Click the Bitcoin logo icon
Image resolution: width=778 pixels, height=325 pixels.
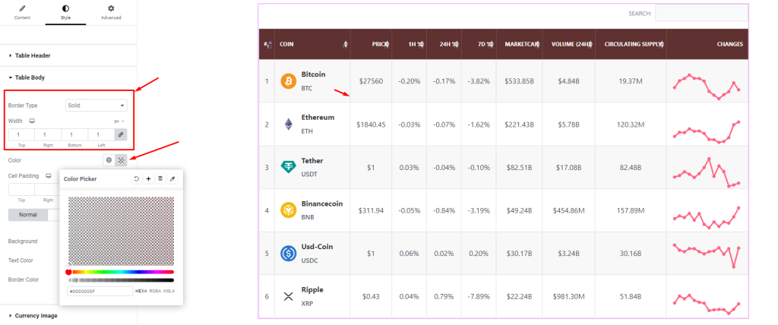[288, 81]
